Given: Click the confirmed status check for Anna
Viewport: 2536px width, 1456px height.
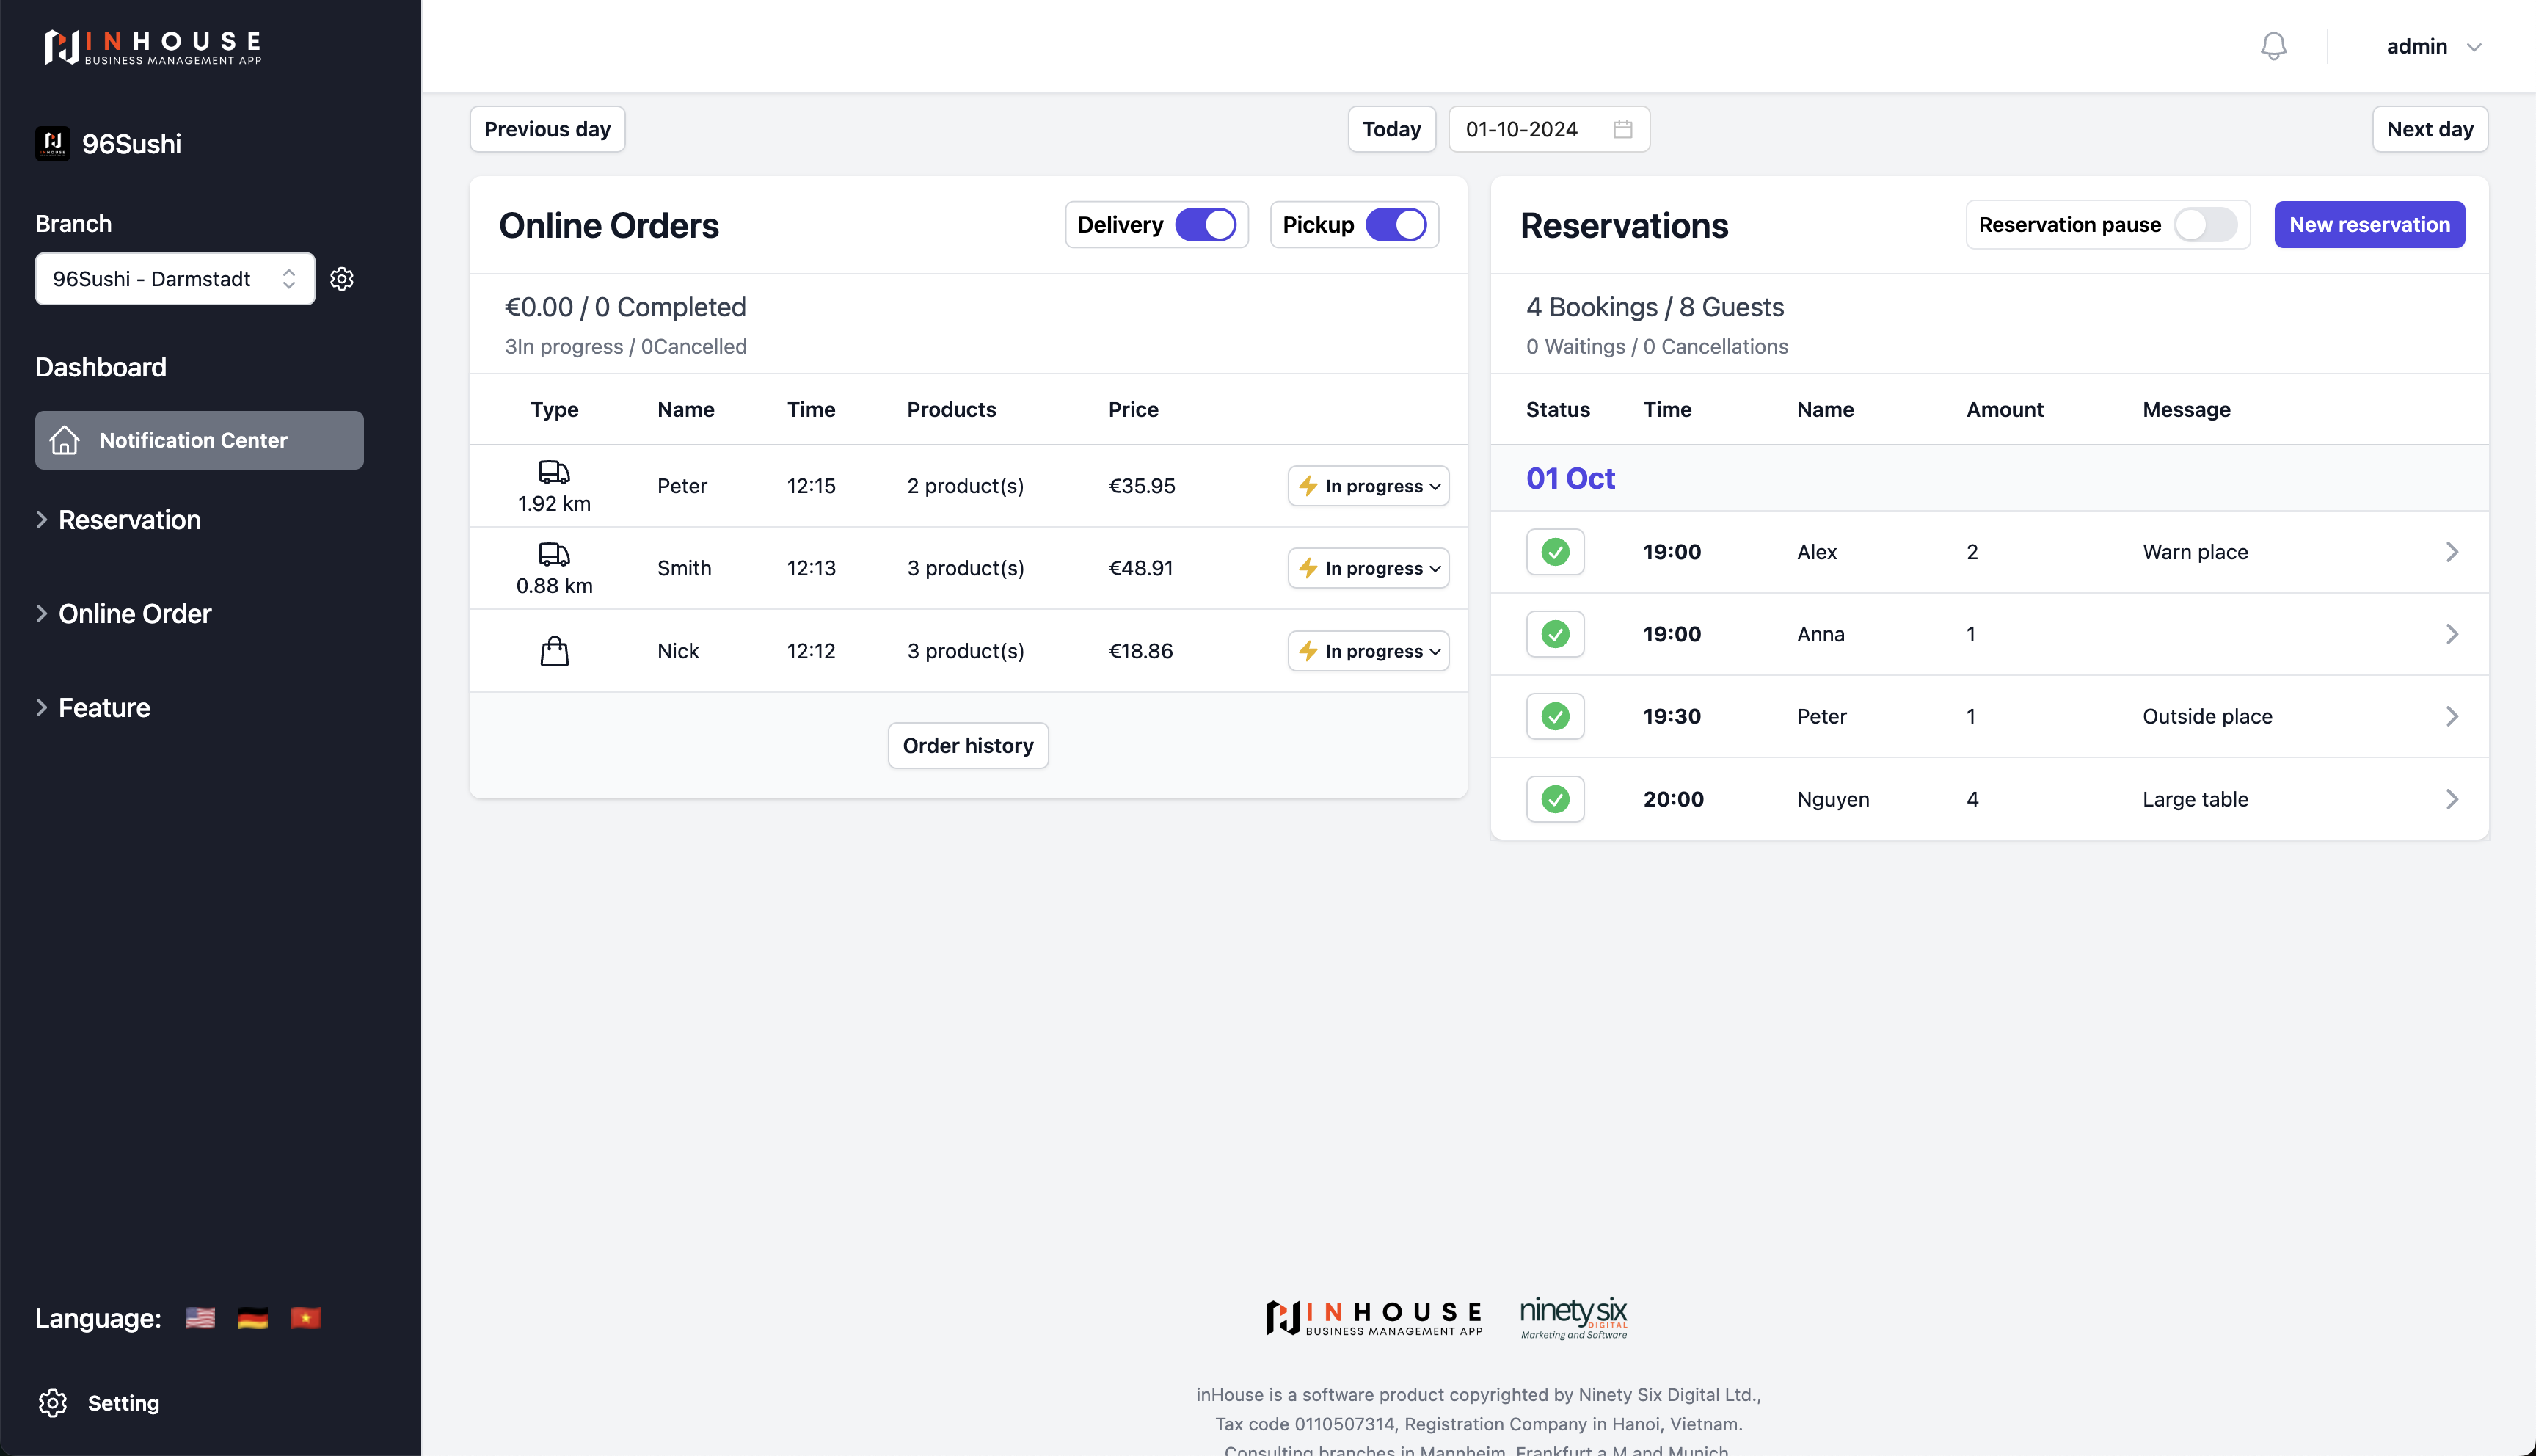Looking at the screenshot, I should pos(1556,634).
